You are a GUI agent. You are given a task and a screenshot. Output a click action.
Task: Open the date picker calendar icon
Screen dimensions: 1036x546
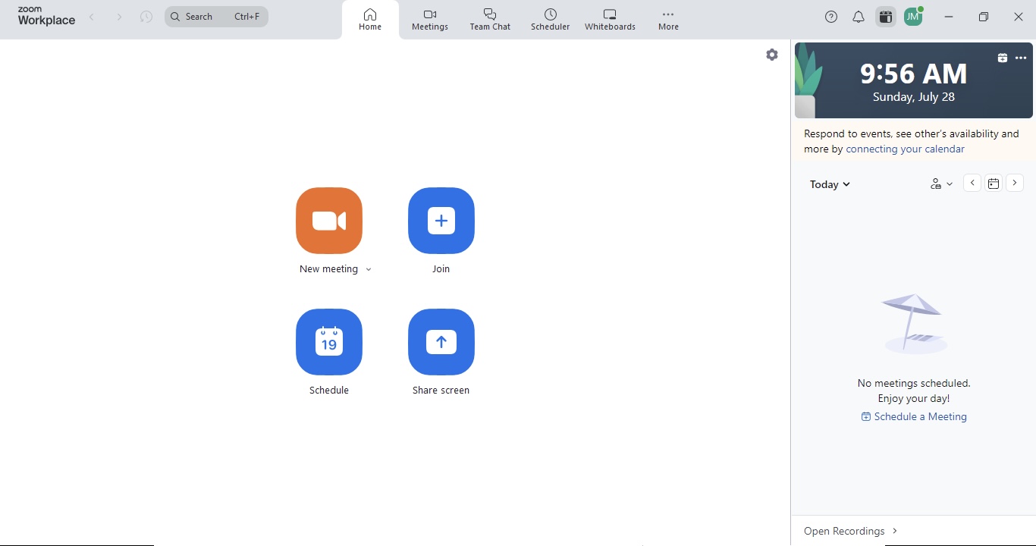coord(994,183)
